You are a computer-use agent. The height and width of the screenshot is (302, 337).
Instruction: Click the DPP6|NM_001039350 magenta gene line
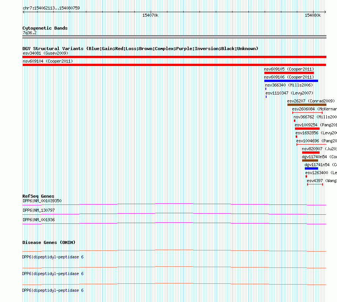[x=174, y=204]
